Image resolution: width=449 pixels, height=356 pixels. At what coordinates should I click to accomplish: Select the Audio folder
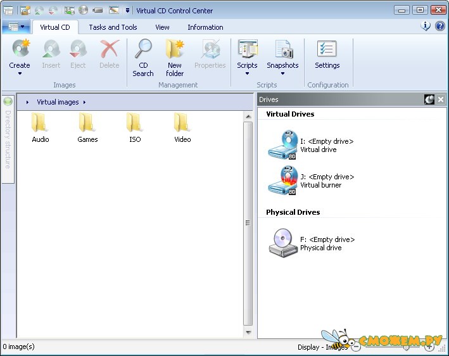pos(39,123)
